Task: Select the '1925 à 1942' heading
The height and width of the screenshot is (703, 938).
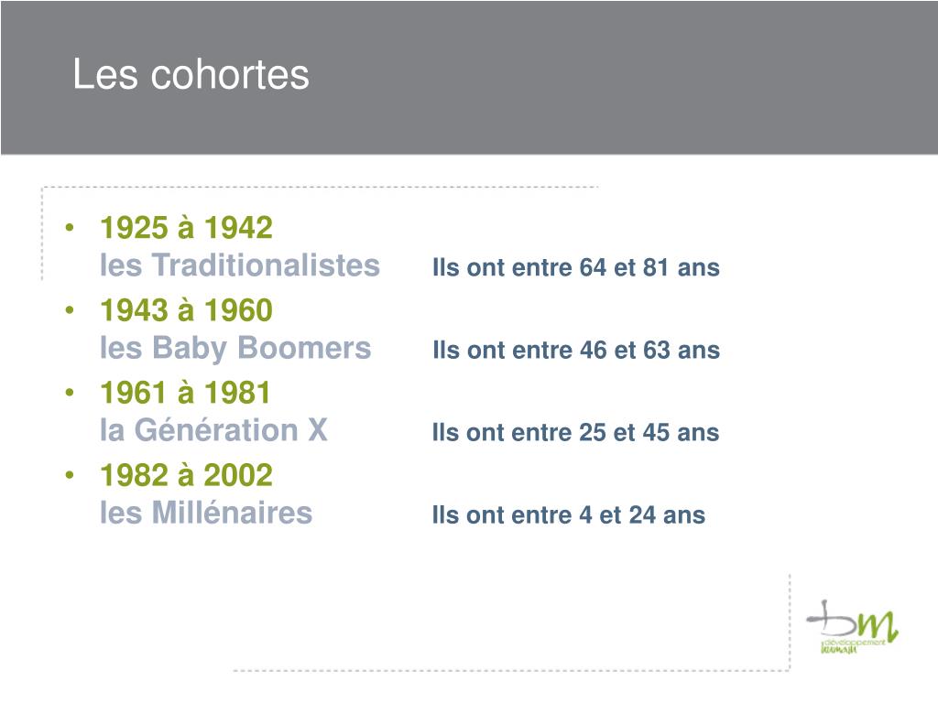Action: click(186, 228)
